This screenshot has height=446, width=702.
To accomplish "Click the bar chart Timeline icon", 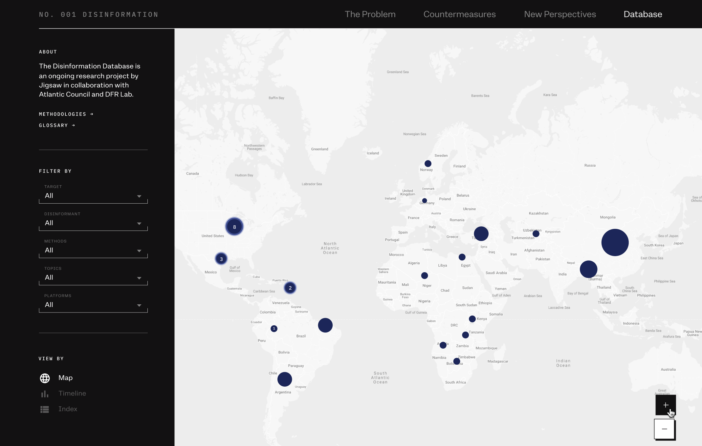I will [x=45, y=394].
